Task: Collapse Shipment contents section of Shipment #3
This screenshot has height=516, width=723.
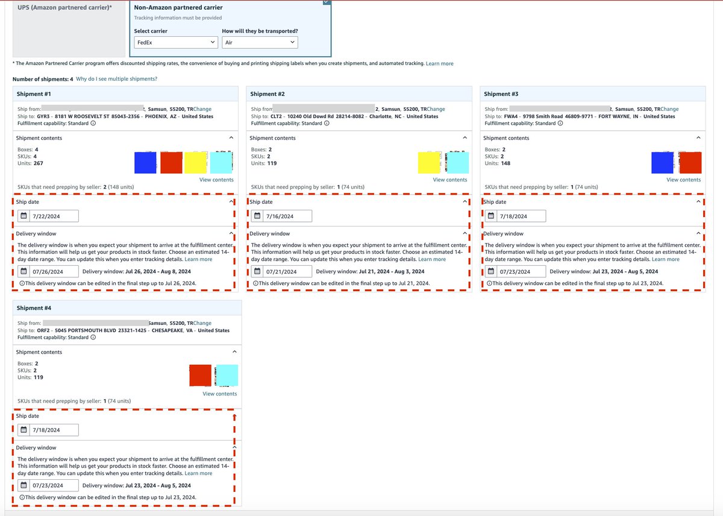Action: tap(698, 138)
